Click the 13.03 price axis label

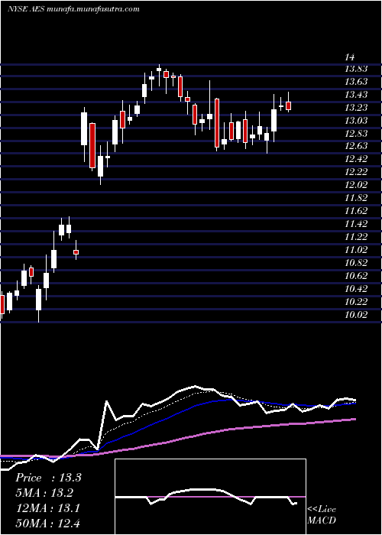356,121
